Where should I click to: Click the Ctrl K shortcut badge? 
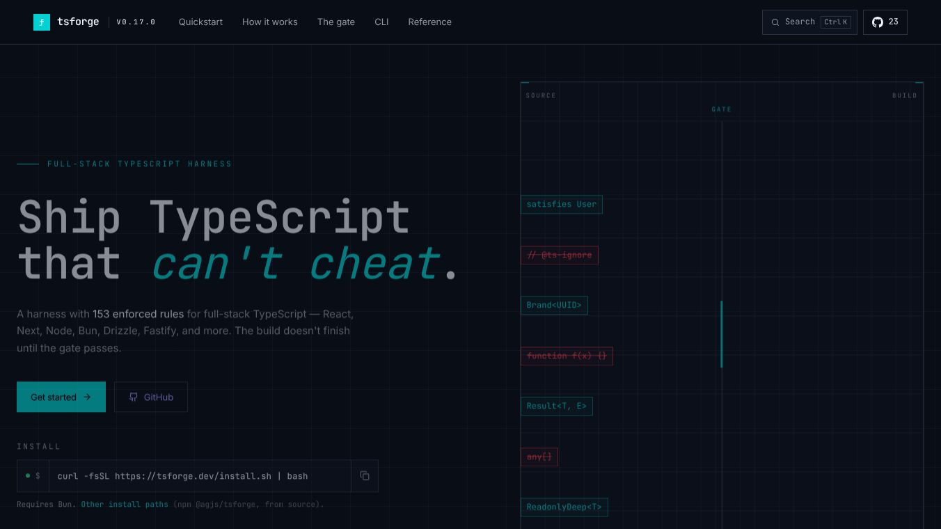pos(836,22)
